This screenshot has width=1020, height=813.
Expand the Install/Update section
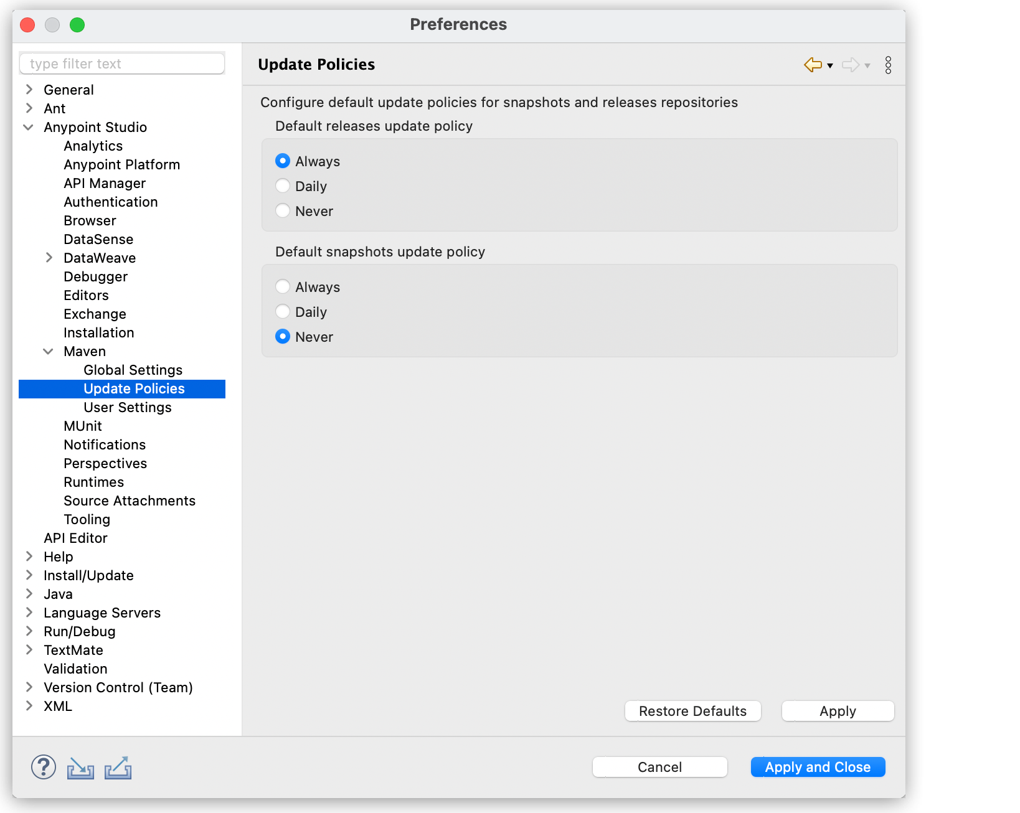coord(29,575)
